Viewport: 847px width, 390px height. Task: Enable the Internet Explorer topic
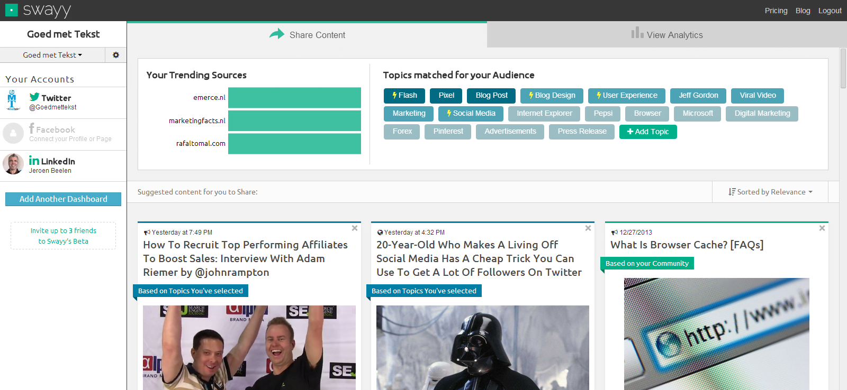(x=544, y=114)
